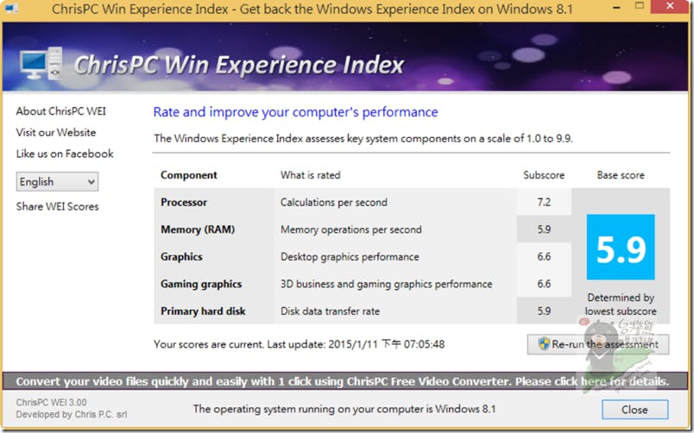Image resolution: width=694 pixels, height=433 pixels.
Task: Click the Base score column header
Action: [621, 175]
